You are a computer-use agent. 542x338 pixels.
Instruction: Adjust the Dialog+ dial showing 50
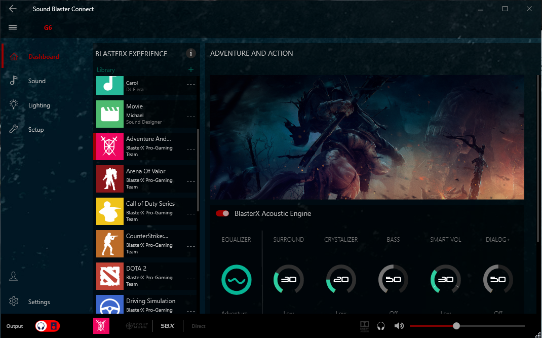[498, 280]
